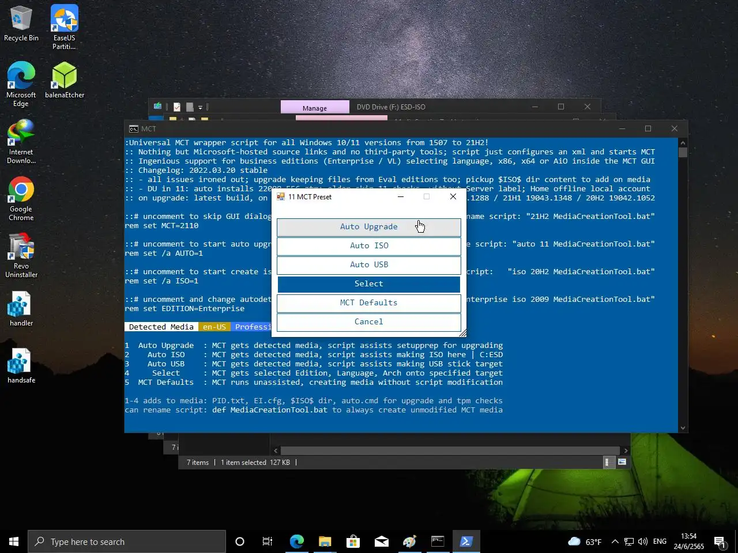Click the taskbar icon right of the Mail app
738x553 pixels.
click(x=409, y=541)
